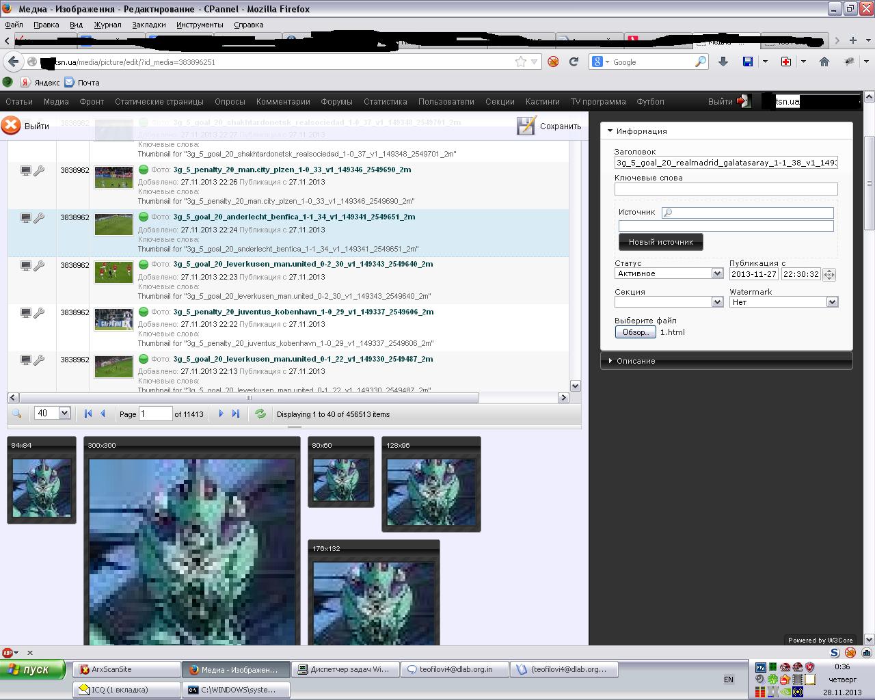Click monitor icon for leverkusen_man.united_0-2 row
Viewport: 875px width, 700px height.
click(25, 265)
